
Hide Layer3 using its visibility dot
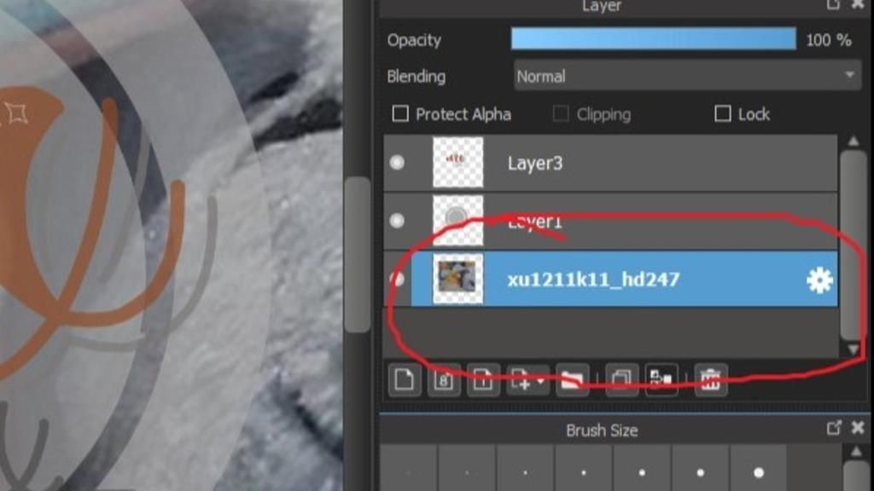[x=397, y=162]
